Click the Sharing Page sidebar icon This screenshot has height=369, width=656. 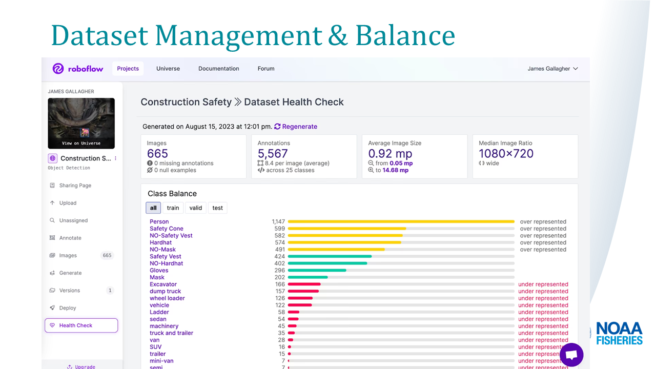pyautogui.click(x=52, y=186)
